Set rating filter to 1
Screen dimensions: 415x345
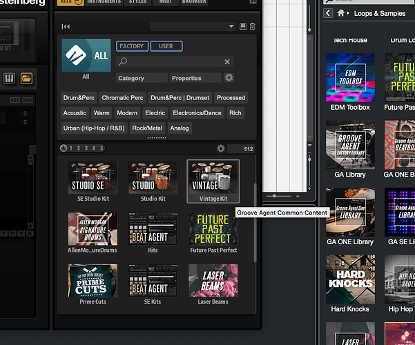[71, 148]
